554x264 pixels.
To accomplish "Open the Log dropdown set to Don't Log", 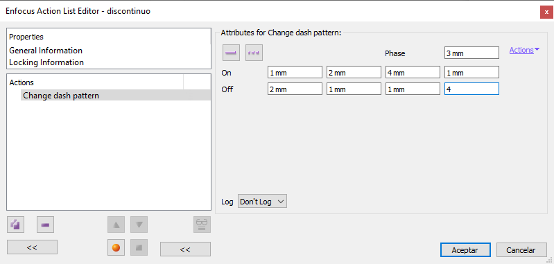I will 262,202.
